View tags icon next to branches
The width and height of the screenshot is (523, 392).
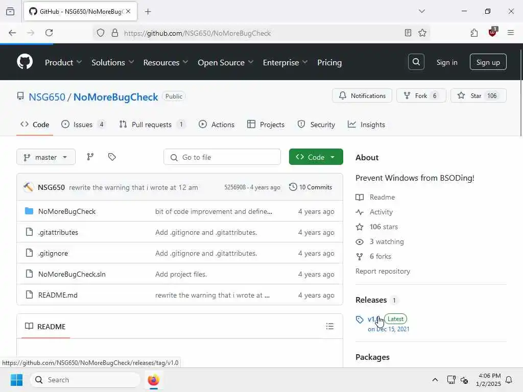click(x=112, y=157)
